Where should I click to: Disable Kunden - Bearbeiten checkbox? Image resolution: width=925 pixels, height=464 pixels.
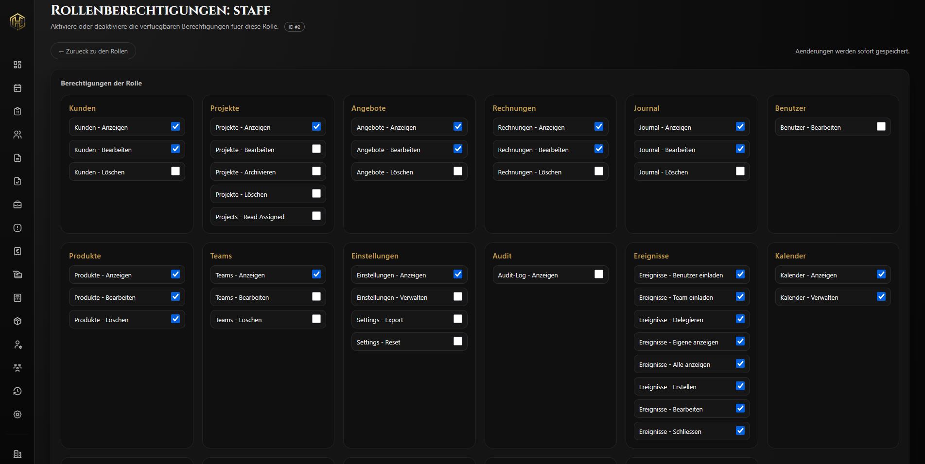pyautogui.click(x=175, y=149)
